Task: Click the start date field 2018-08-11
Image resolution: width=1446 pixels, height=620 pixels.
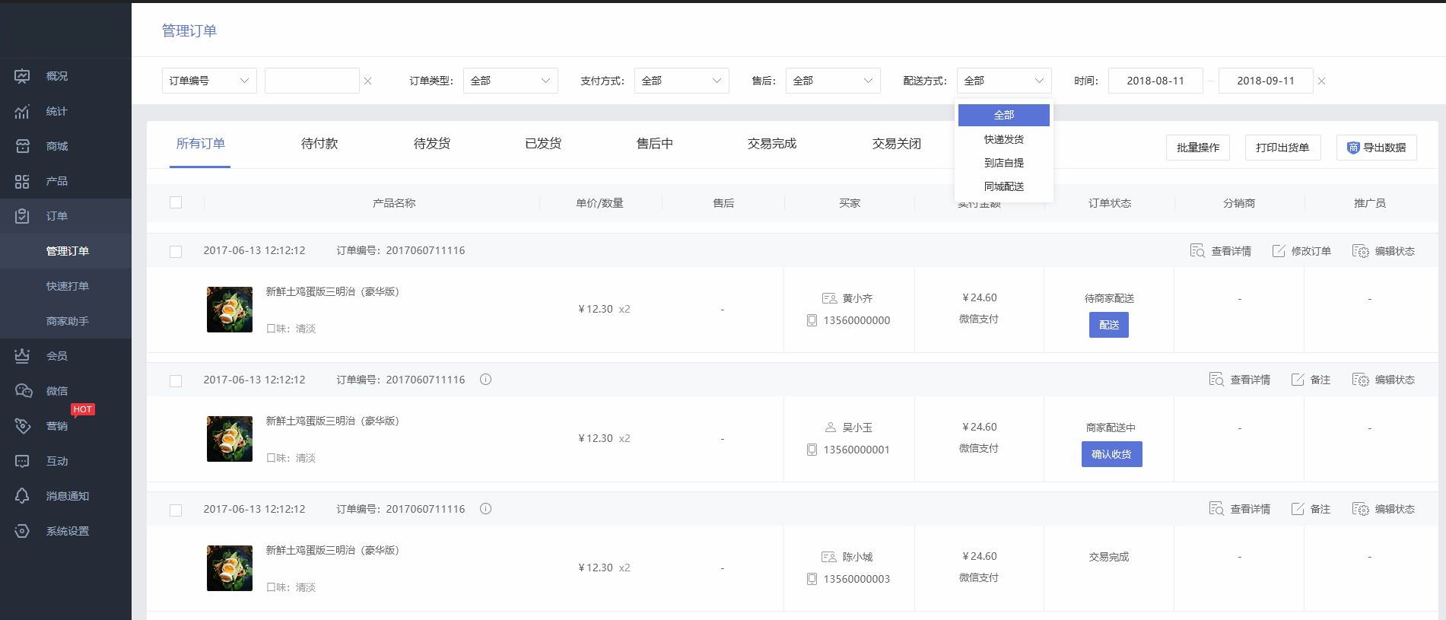Action: (1155, 81)
